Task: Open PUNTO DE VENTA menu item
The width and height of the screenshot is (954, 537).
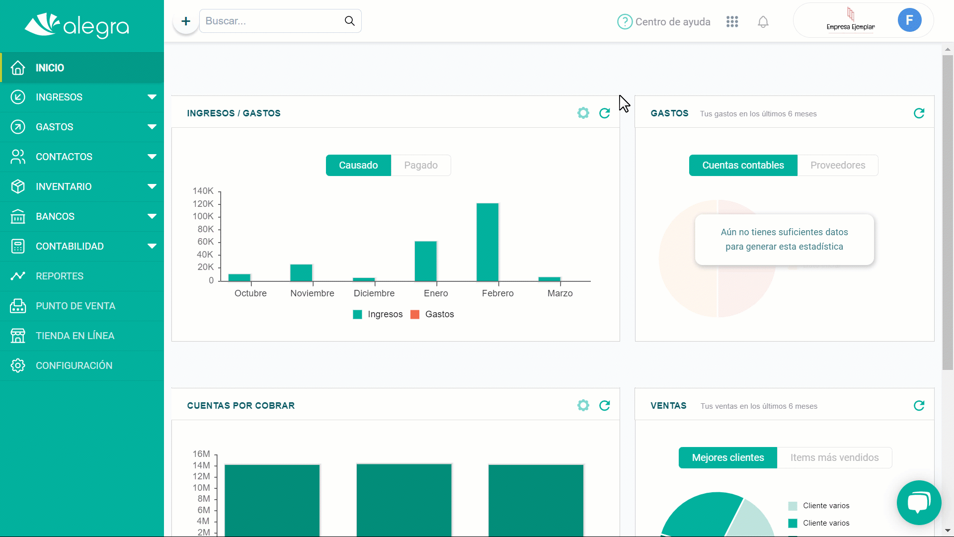Action: [x=82, y=306]
